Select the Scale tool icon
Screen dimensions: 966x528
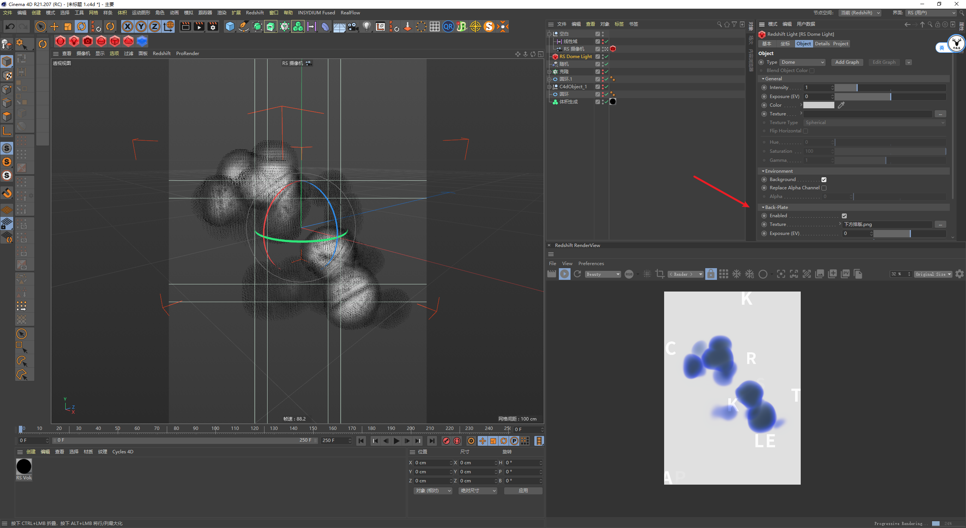(x=68, y=26)
